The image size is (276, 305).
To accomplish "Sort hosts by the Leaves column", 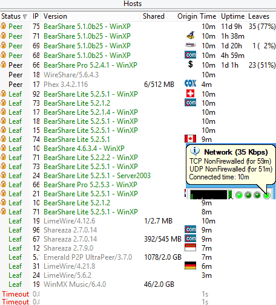I will (x=258, y=16).
